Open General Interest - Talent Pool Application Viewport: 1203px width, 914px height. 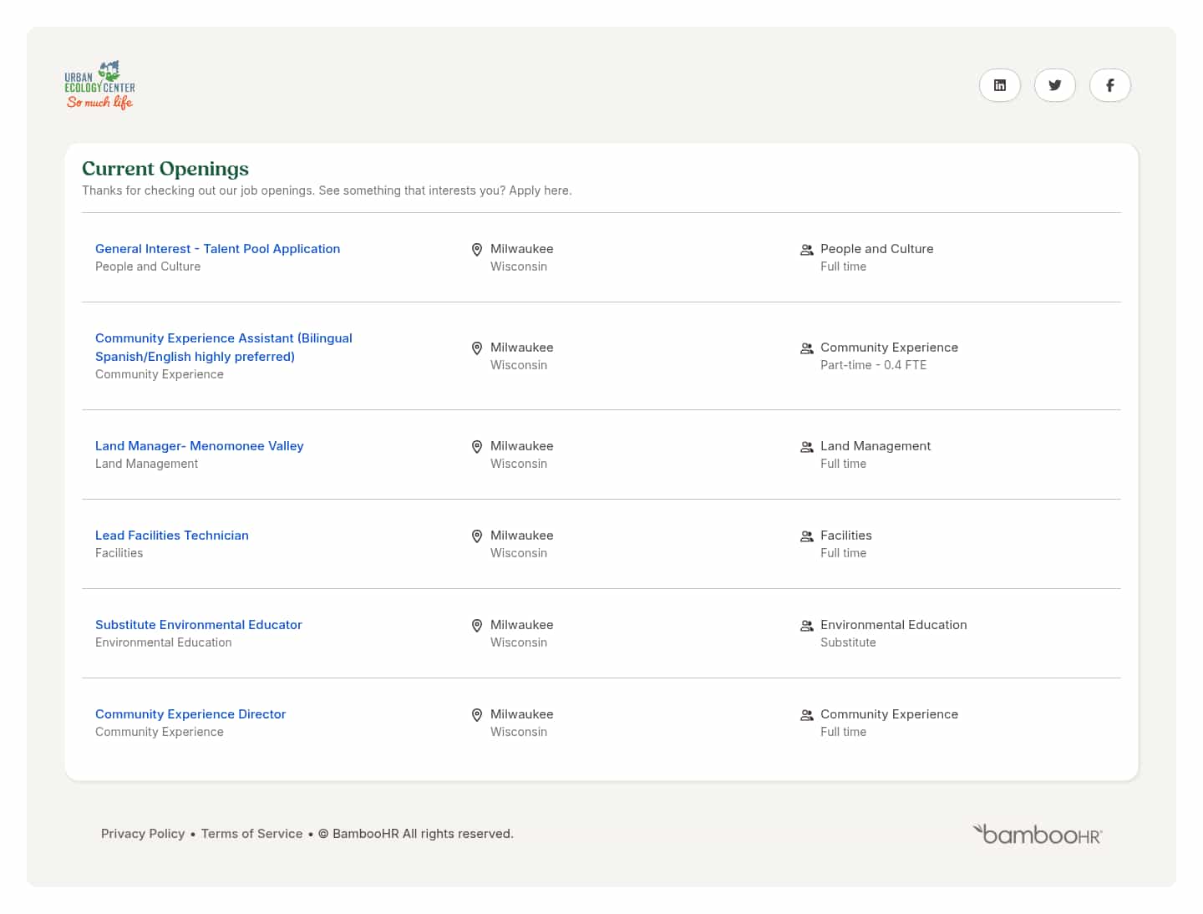pos(217,249)
